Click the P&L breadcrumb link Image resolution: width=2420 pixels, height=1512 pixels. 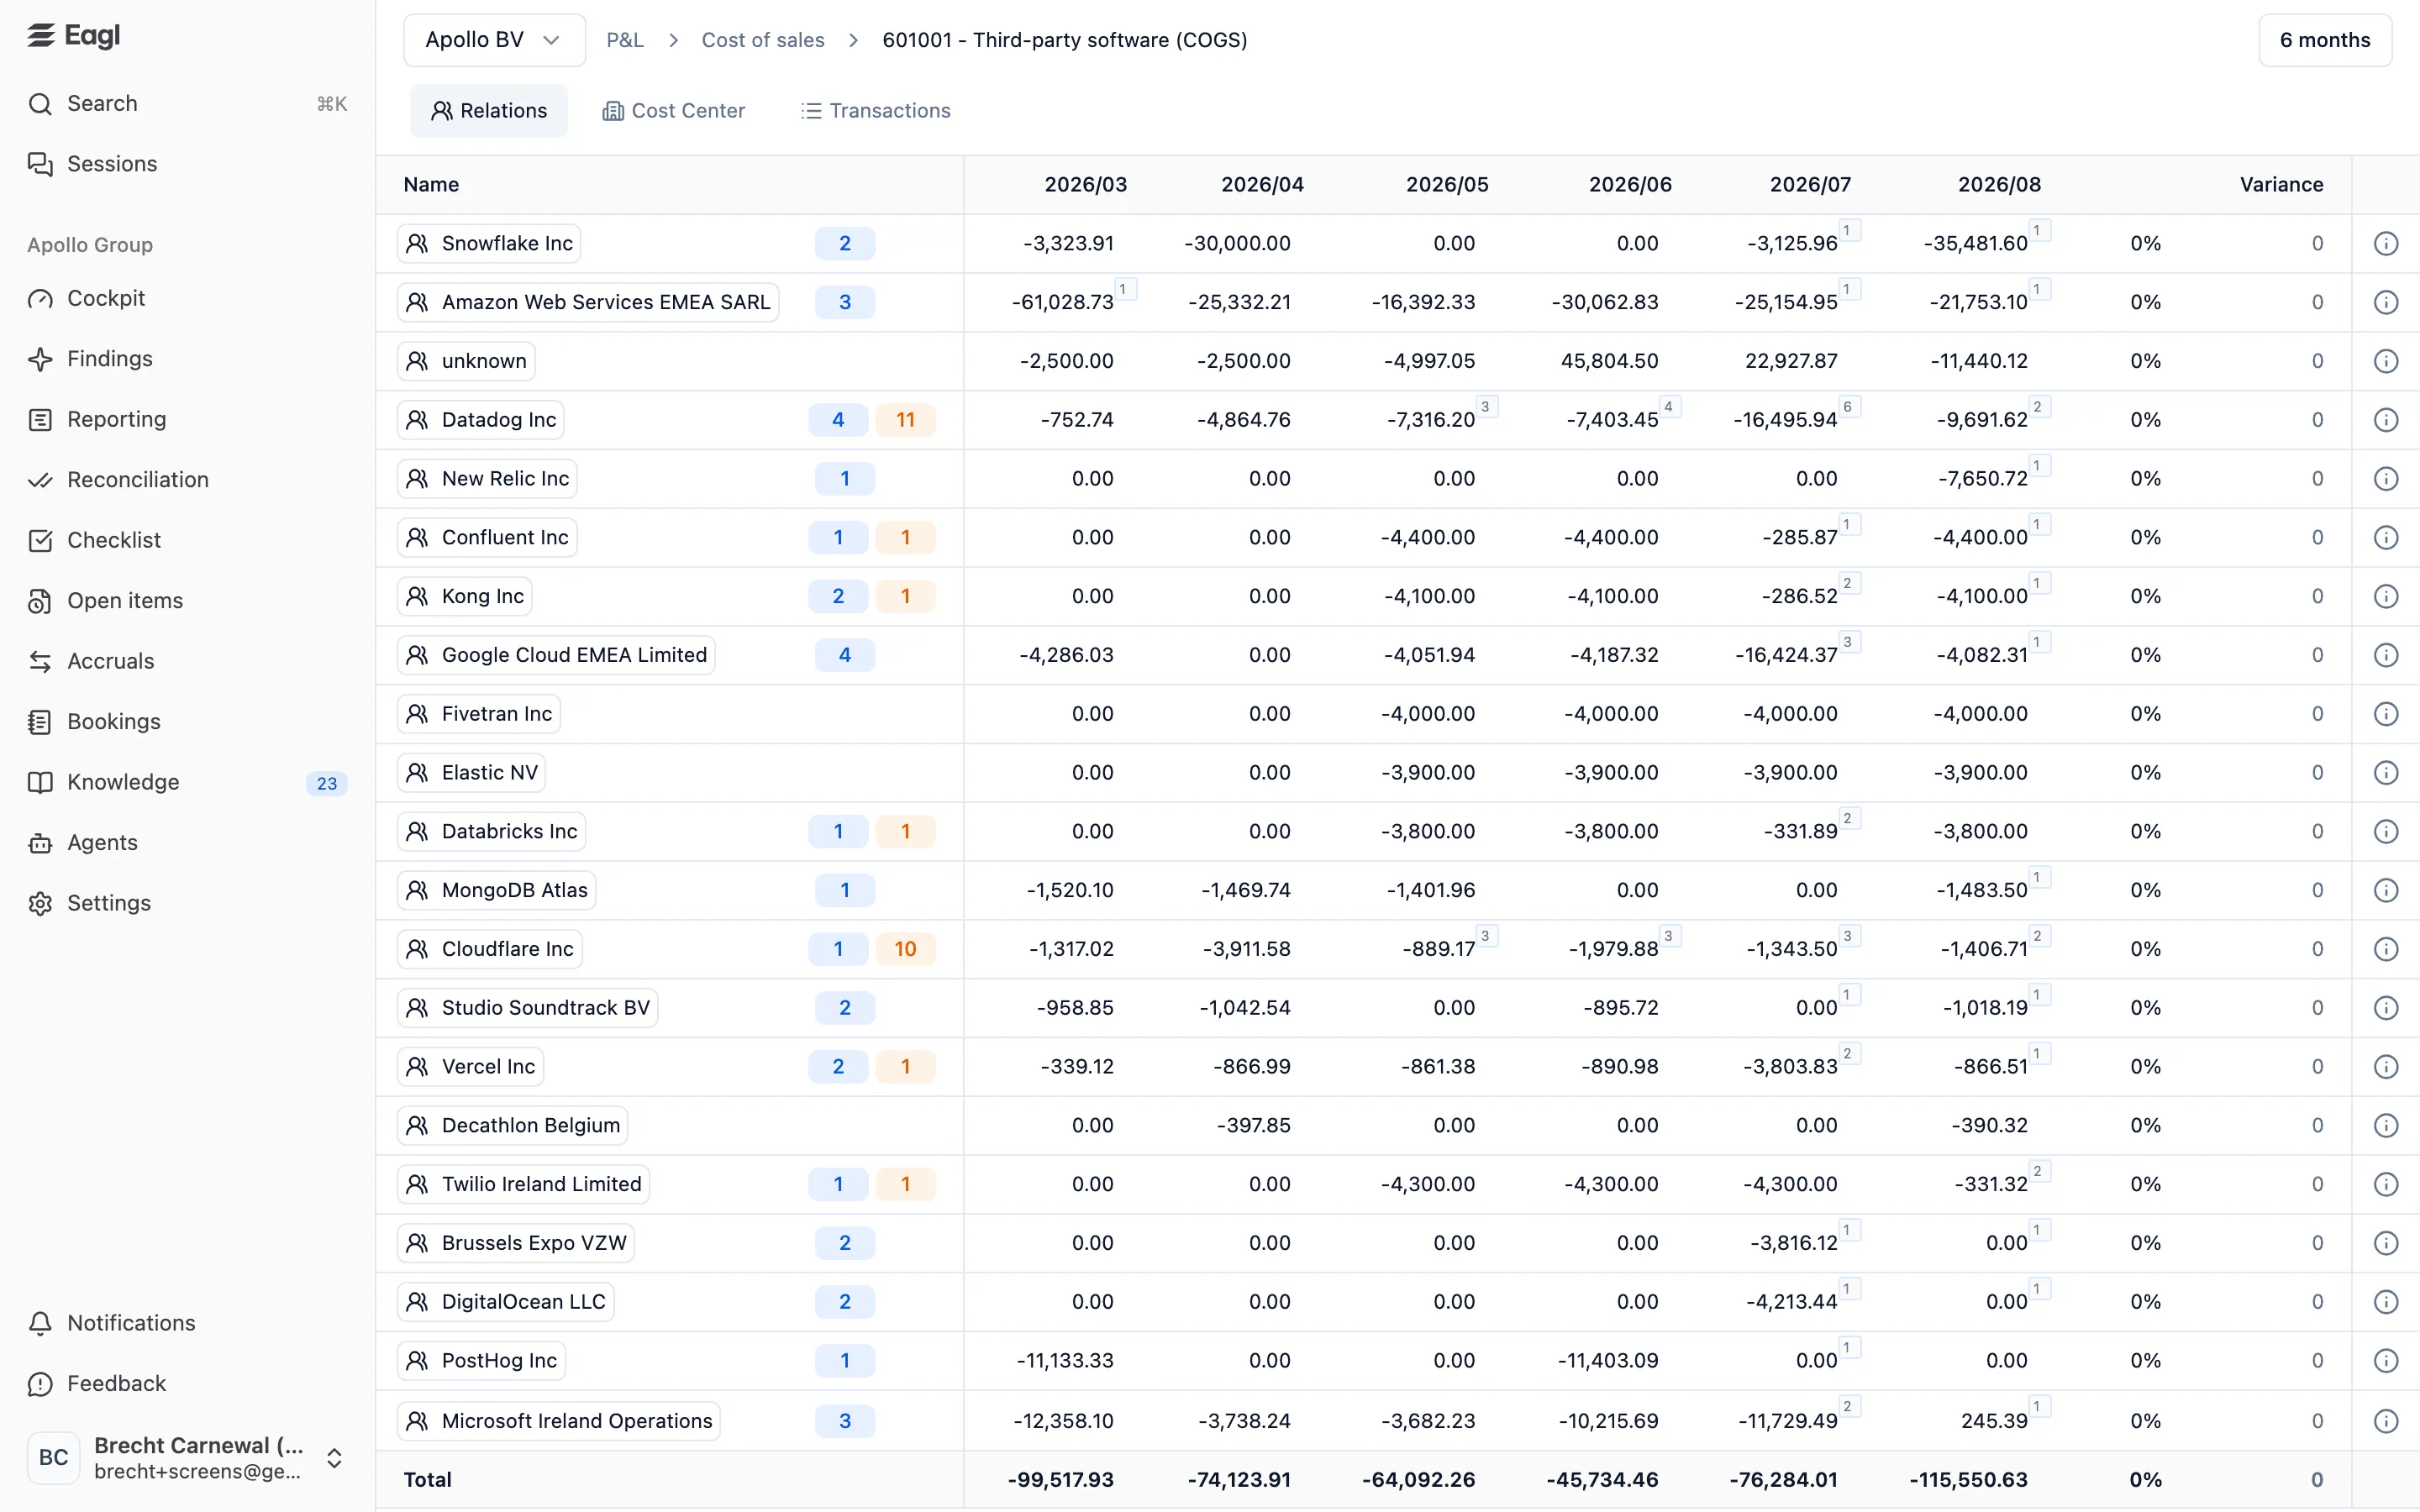[625, 40]
